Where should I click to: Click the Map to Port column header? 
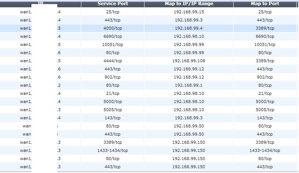point(265,4)
